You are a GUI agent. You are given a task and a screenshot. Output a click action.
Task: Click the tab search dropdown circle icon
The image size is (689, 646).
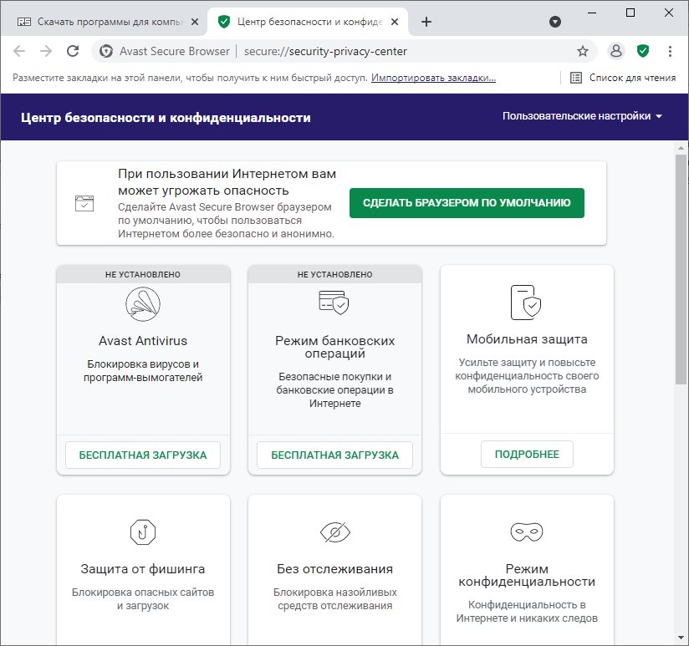[x=555, y=22]
